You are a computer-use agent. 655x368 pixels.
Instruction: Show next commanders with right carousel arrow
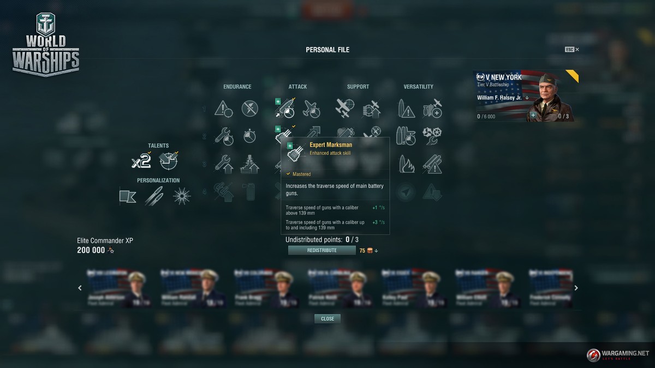click(576, 288)
